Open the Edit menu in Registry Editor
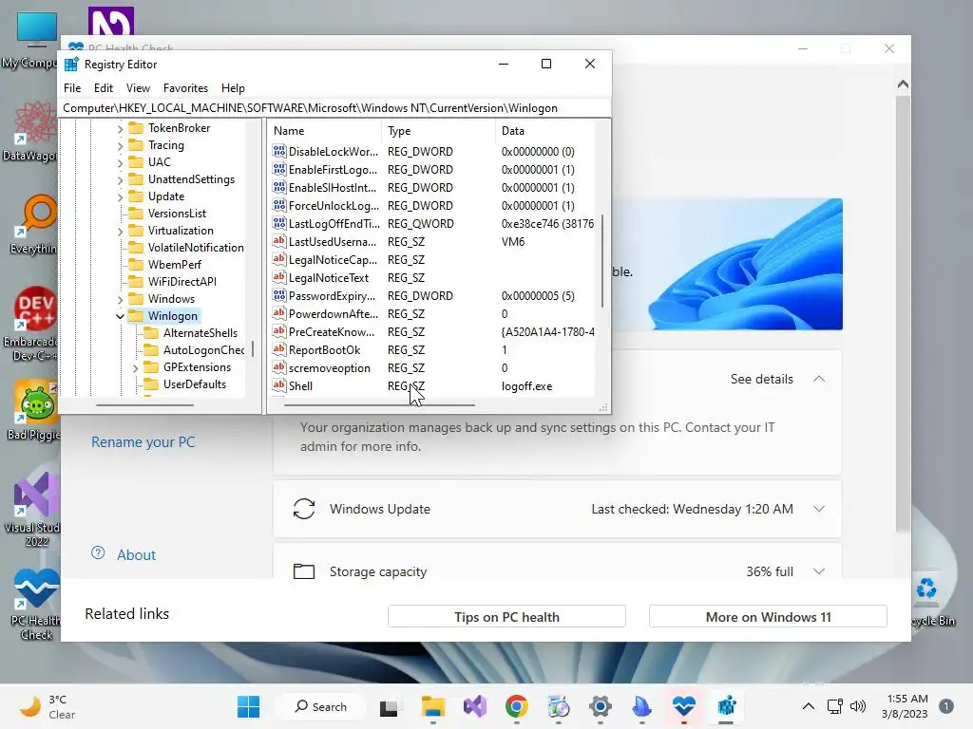 103,88
